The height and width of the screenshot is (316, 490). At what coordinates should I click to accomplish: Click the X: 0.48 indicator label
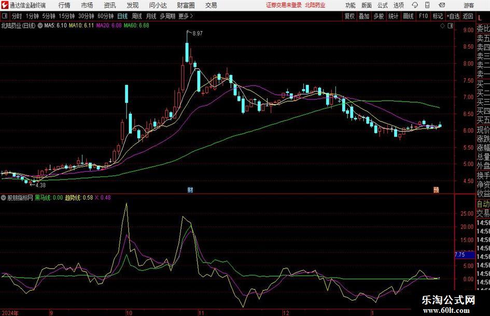coord(103,198)
